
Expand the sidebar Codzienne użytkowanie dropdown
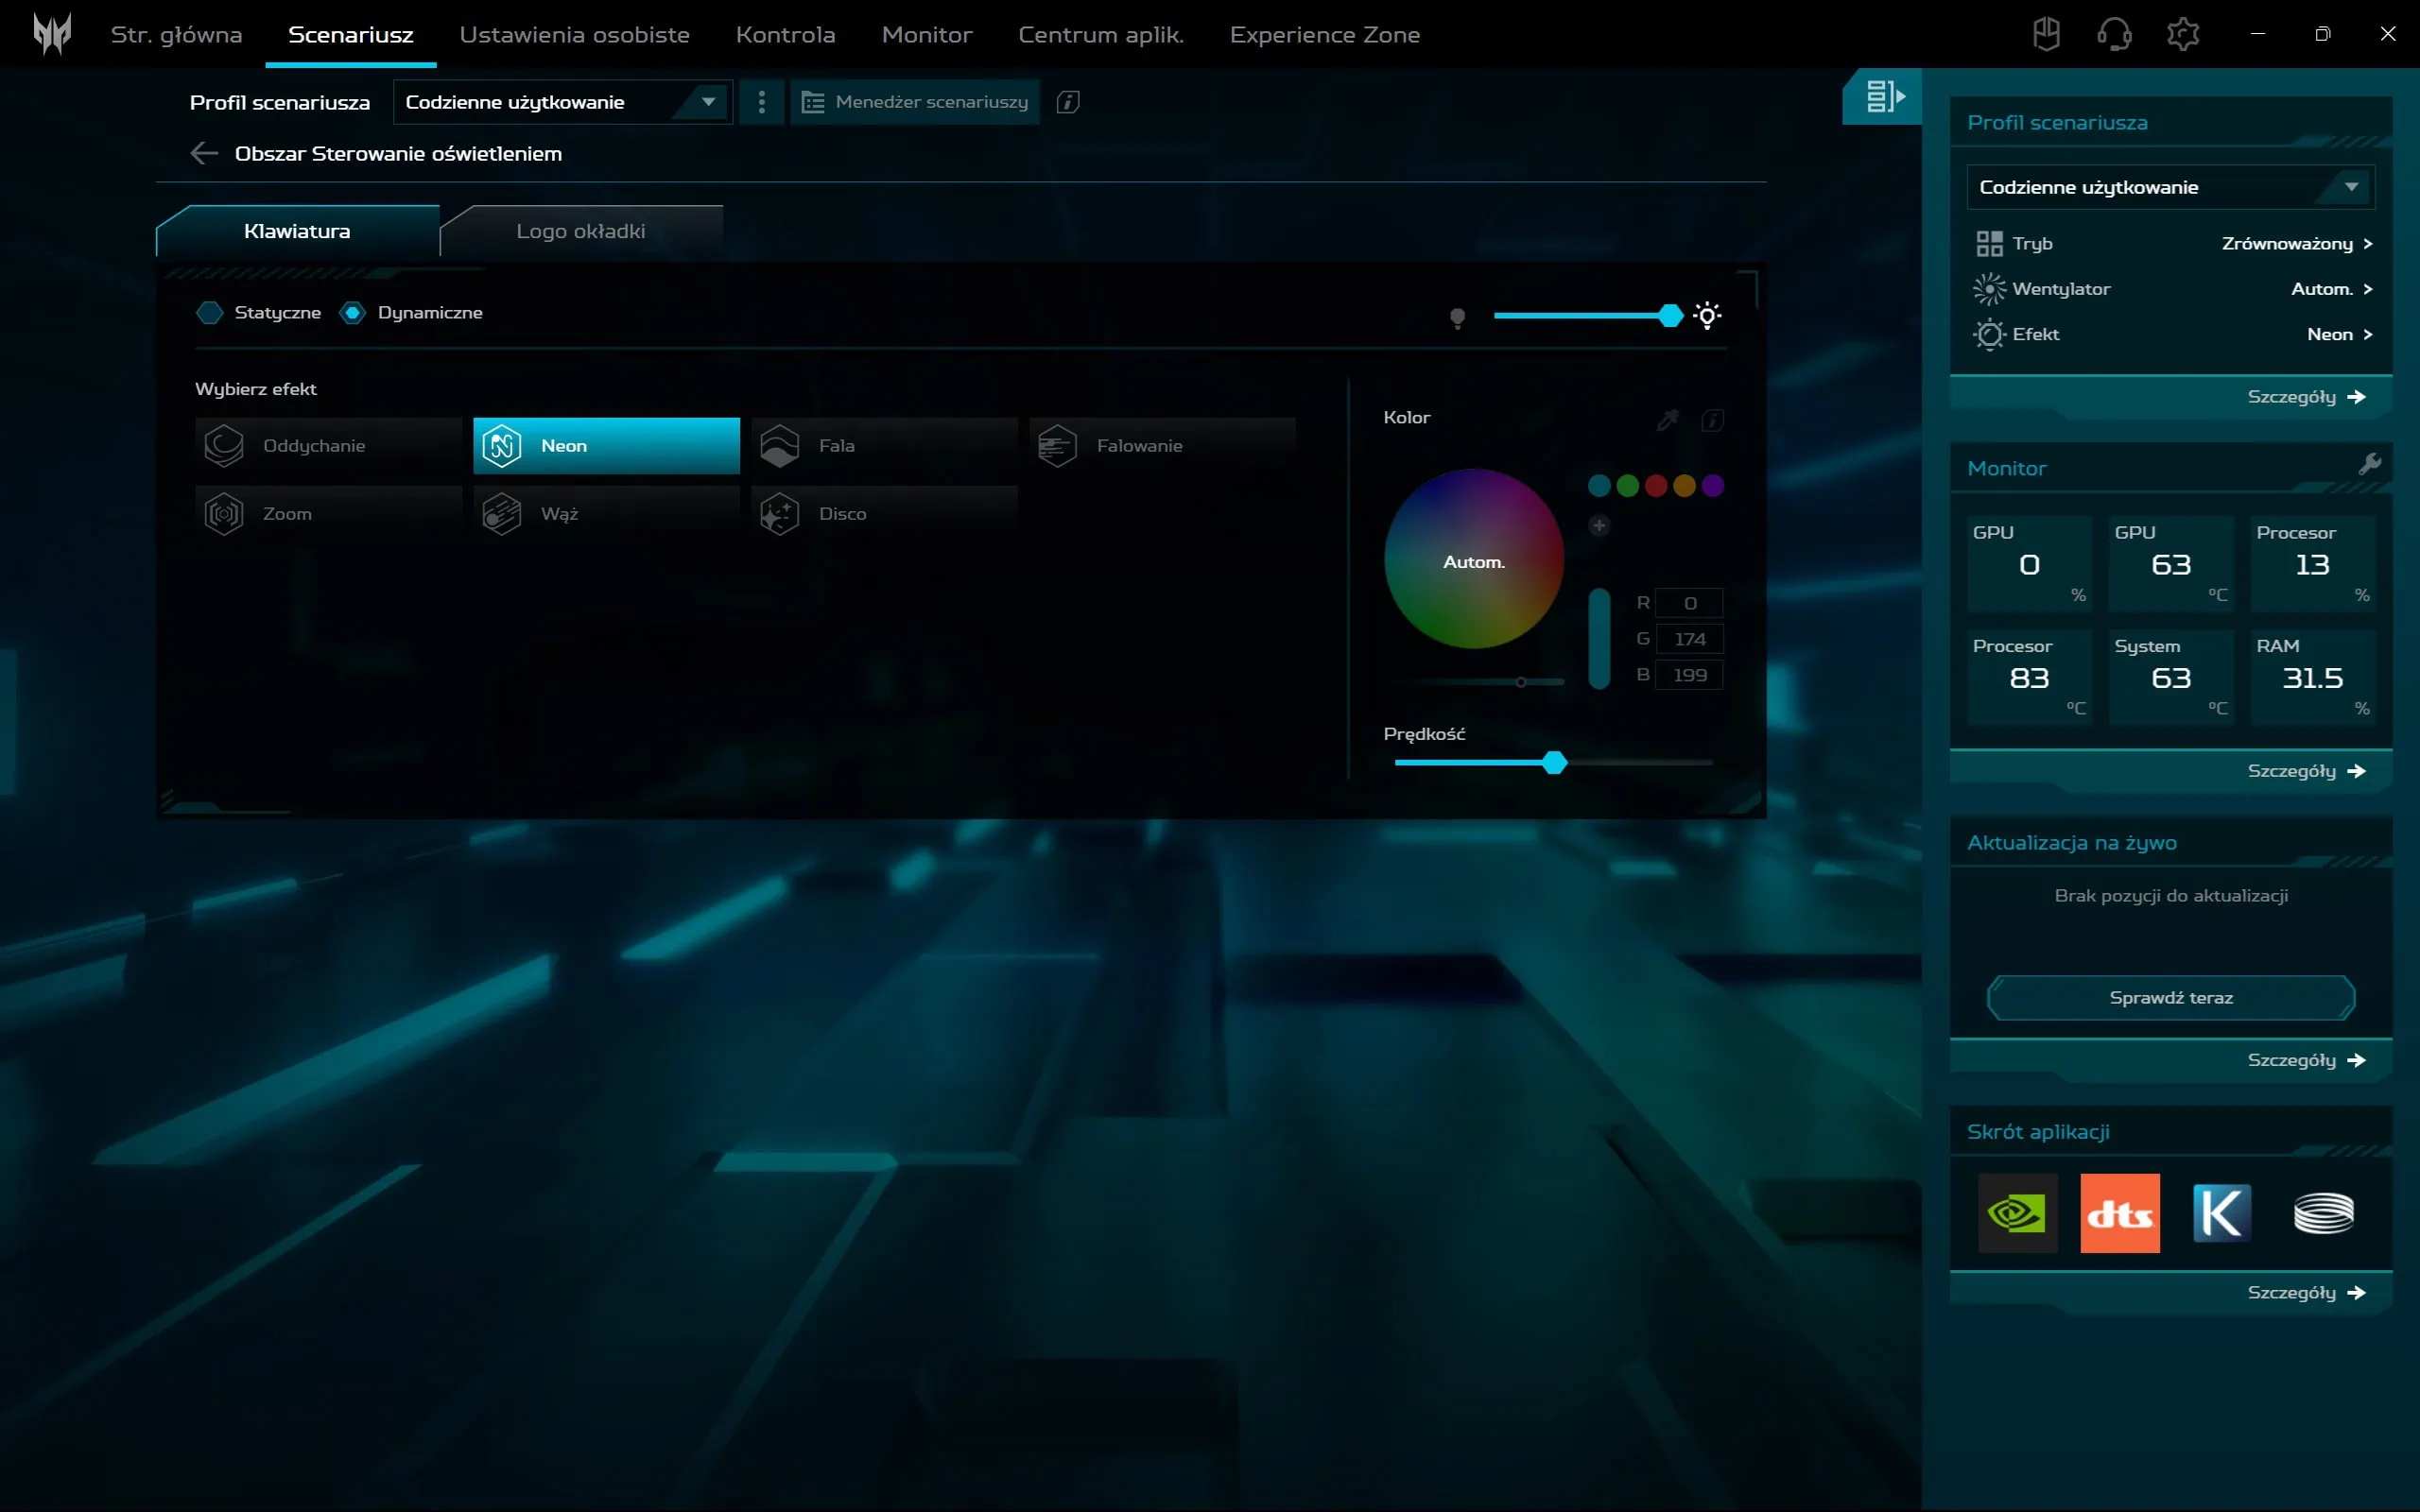point(2169,187)
